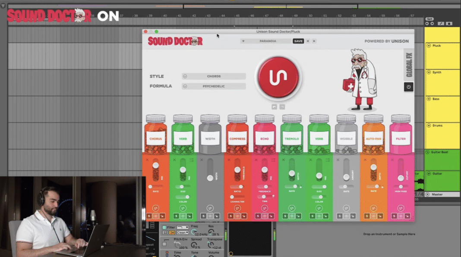Click the Filter Cutoff vertical slider
Screen dimensions: 461x257
pos(401,170)
